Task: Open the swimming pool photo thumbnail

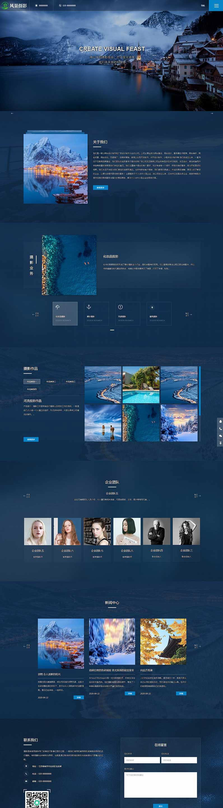Action: click(x=141, y=384)
